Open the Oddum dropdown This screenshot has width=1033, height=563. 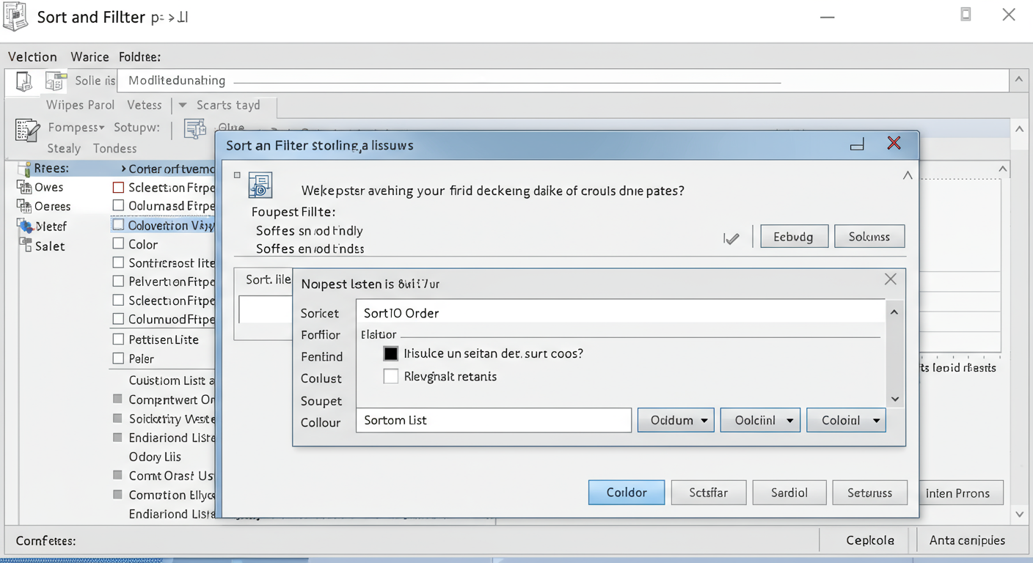[675, 420]
